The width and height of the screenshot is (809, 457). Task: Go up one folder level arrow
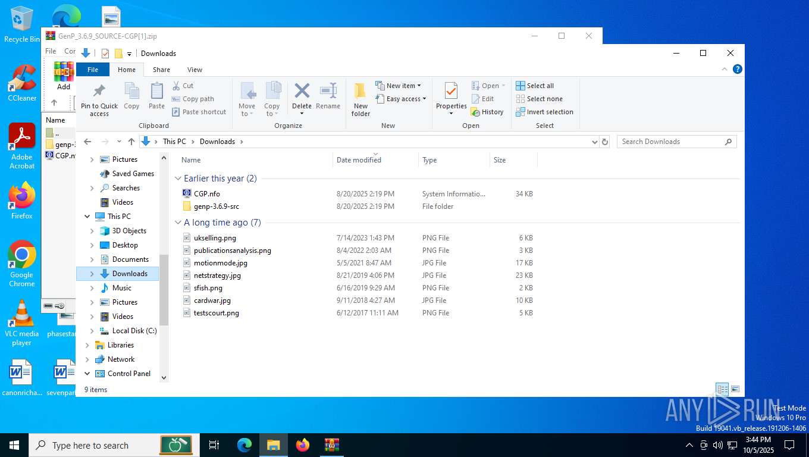pos(131,142)
